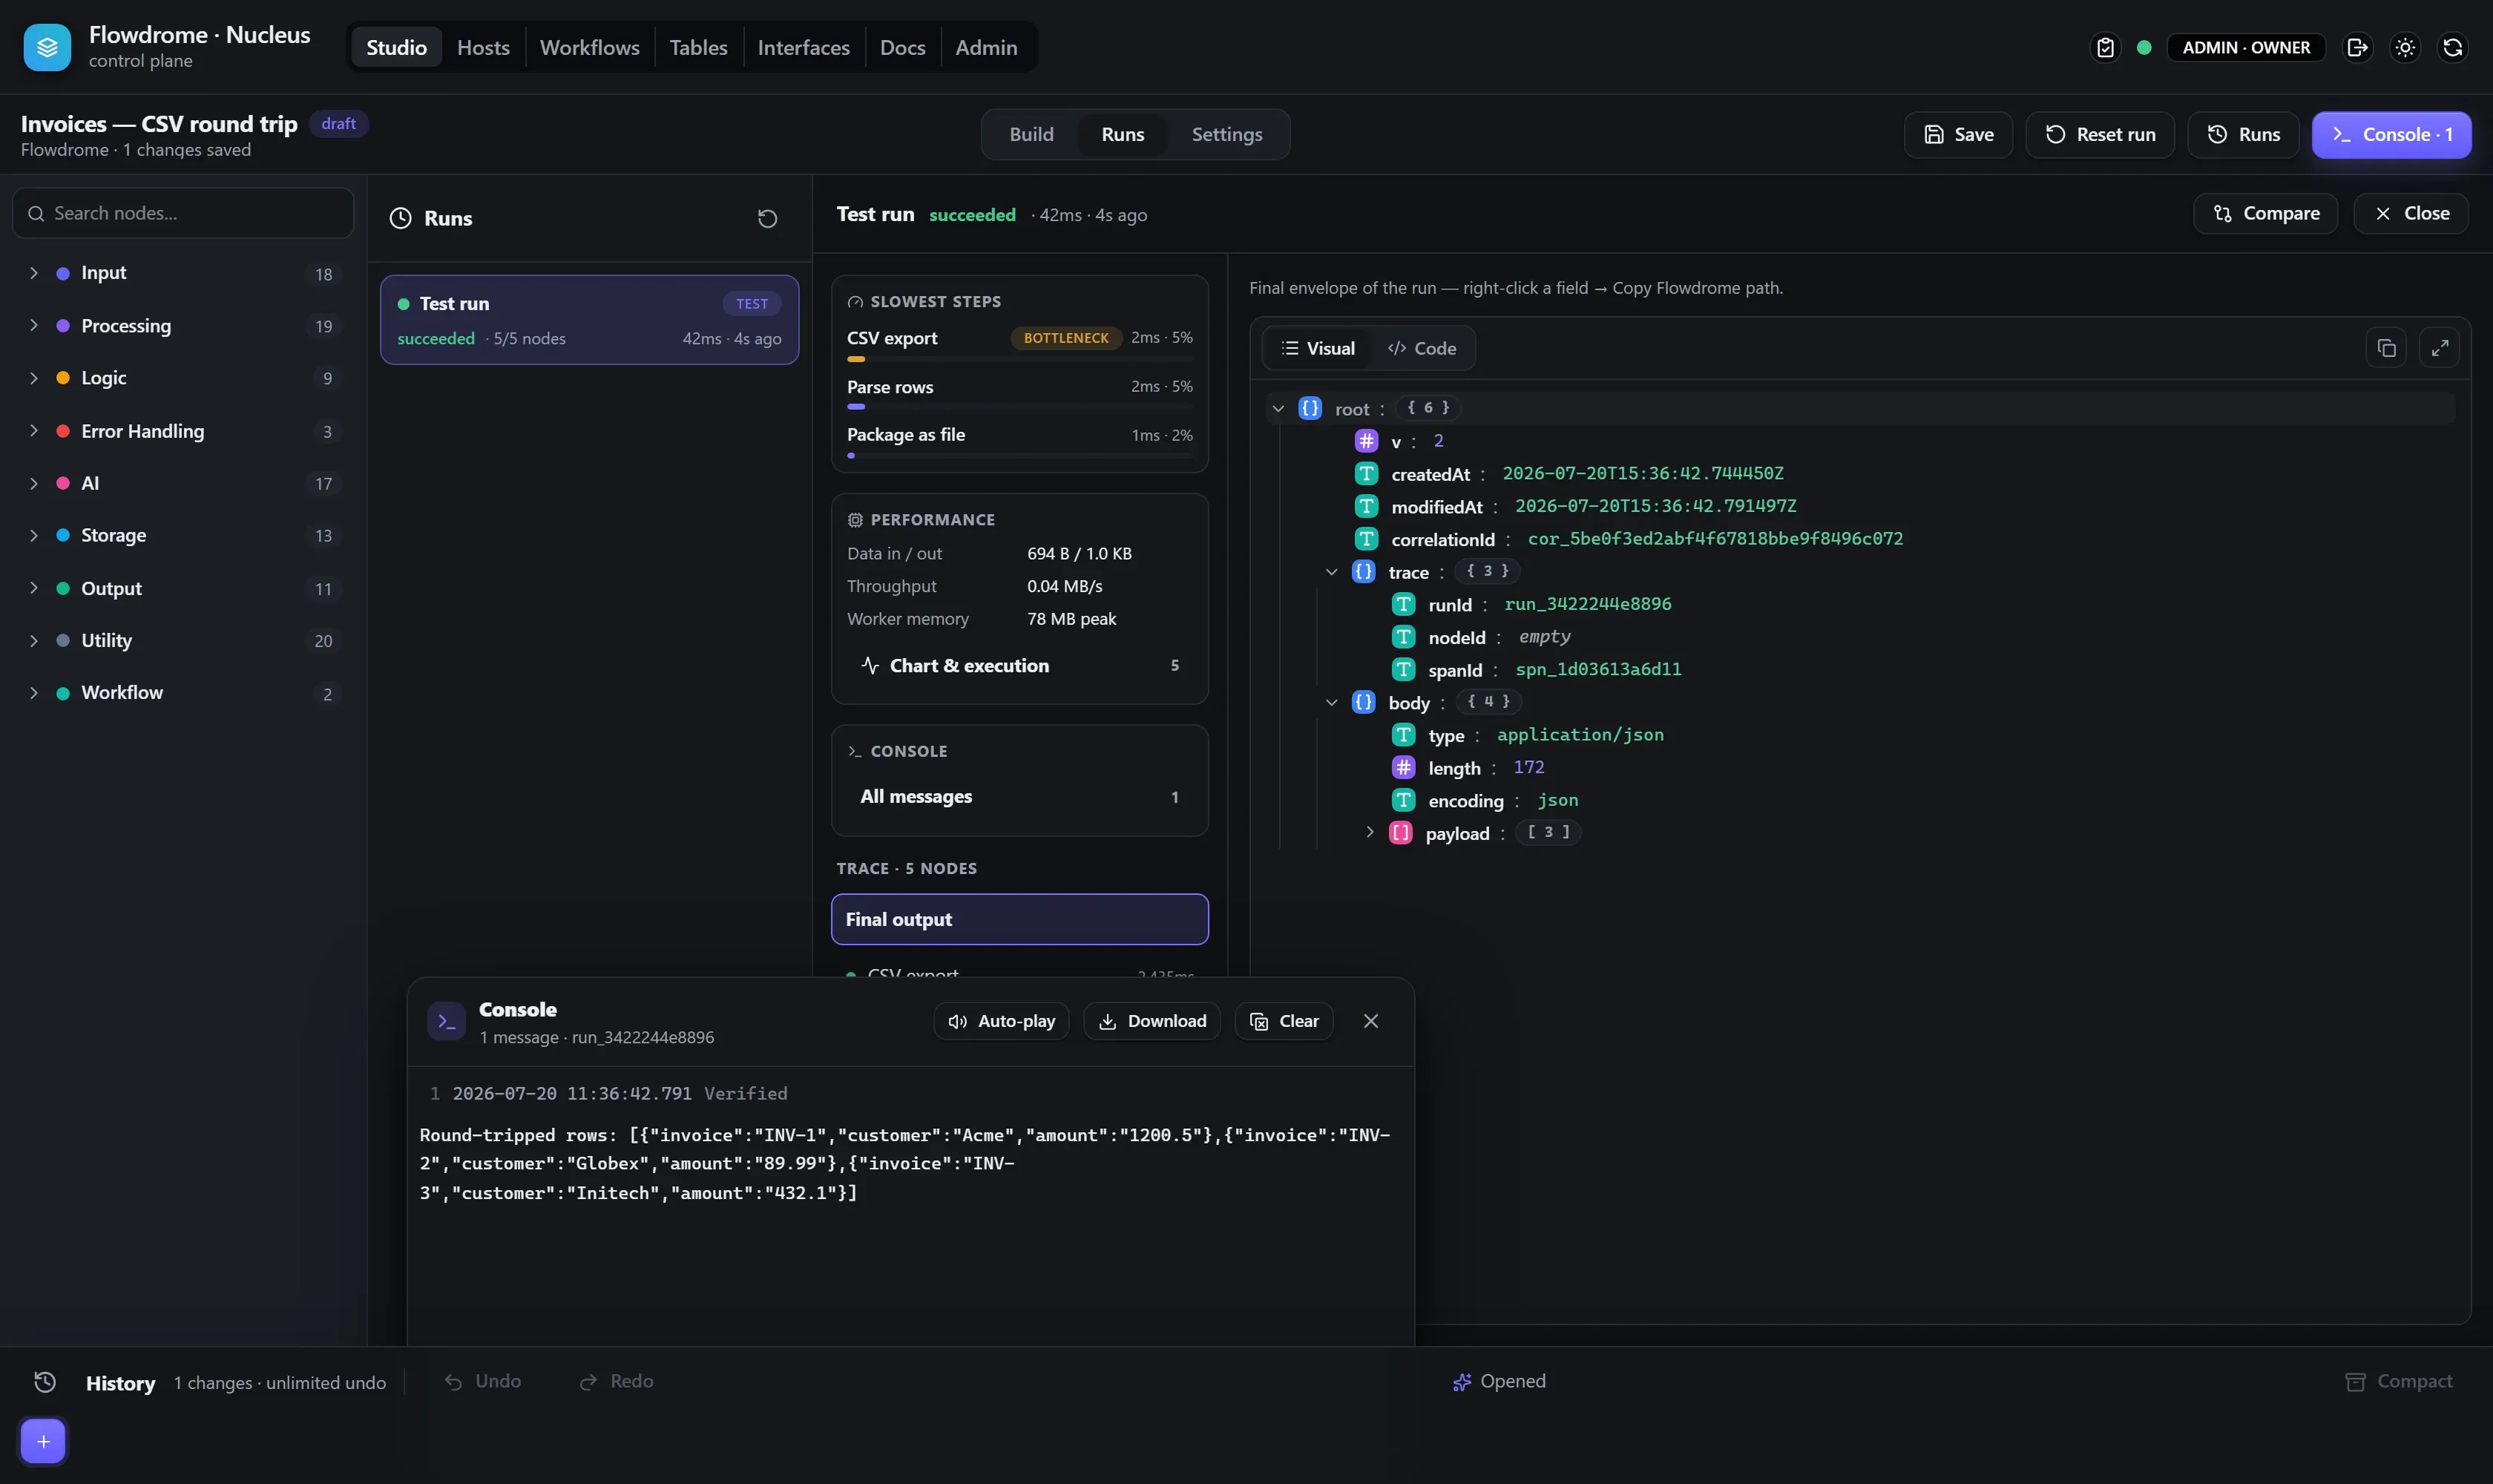
Task: Refresh the Runs list
Action: click(x=767, y=218)
